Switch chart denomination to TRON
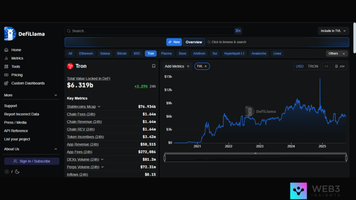 pyautogui.click(x=313, y=66)
